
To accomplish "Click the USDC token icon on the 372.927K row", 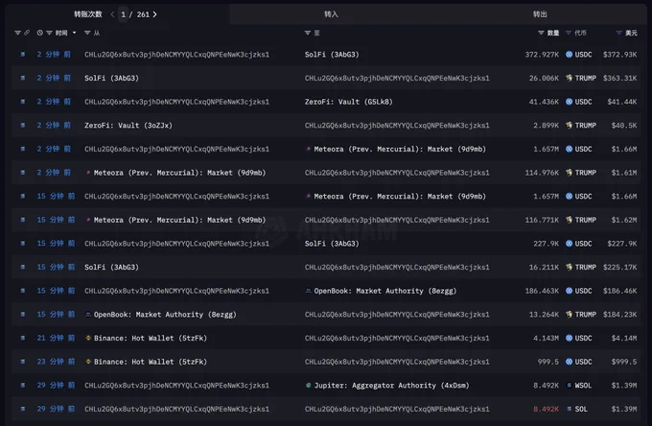I will click(x=570, y=55).
